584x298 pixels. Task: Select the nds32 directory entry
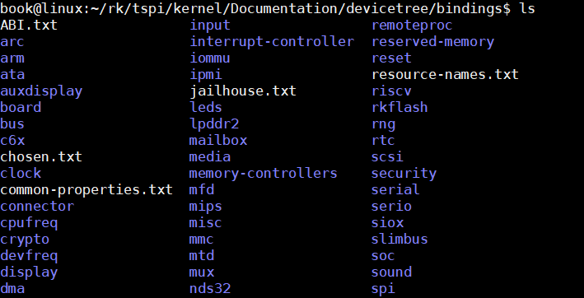click(x=210, y=288)
